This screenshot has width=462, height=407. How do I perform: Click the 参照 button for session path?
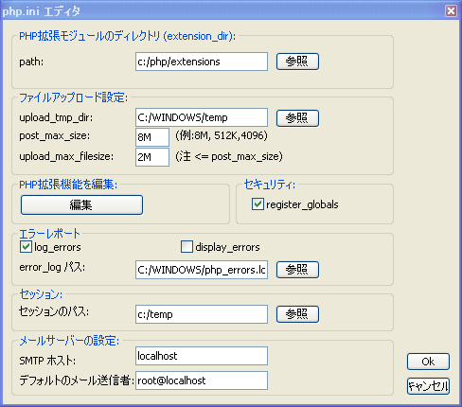pyautogui.click(x=297, y=314)
